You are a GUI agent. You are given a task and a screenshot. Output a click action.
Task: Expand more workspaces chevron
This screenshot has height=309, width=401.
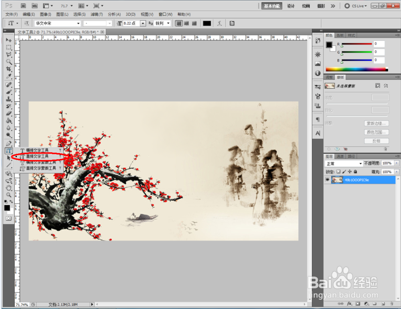tap(333, 6)
